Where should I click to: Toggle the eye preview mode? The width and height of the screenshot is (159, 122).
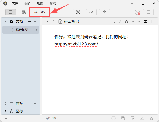[91, 12]
